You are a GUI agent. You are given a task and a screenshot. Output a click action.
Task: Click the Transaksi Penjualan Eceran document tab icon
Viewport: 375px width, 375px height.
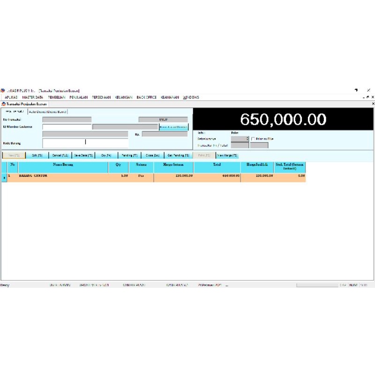[4, 104]
